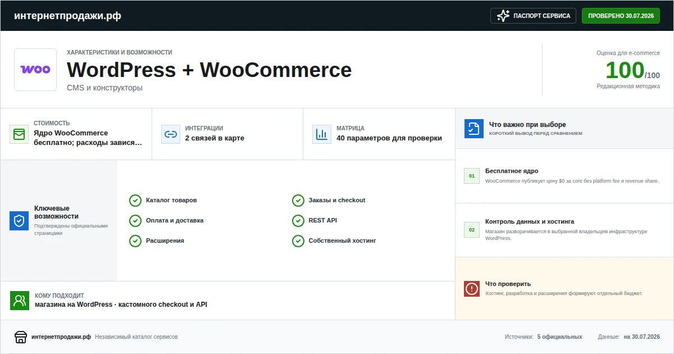This screenshot has height=354, width=674.
Task: Click the Контроль данных и хостинга heading
Action: (530, 222)
